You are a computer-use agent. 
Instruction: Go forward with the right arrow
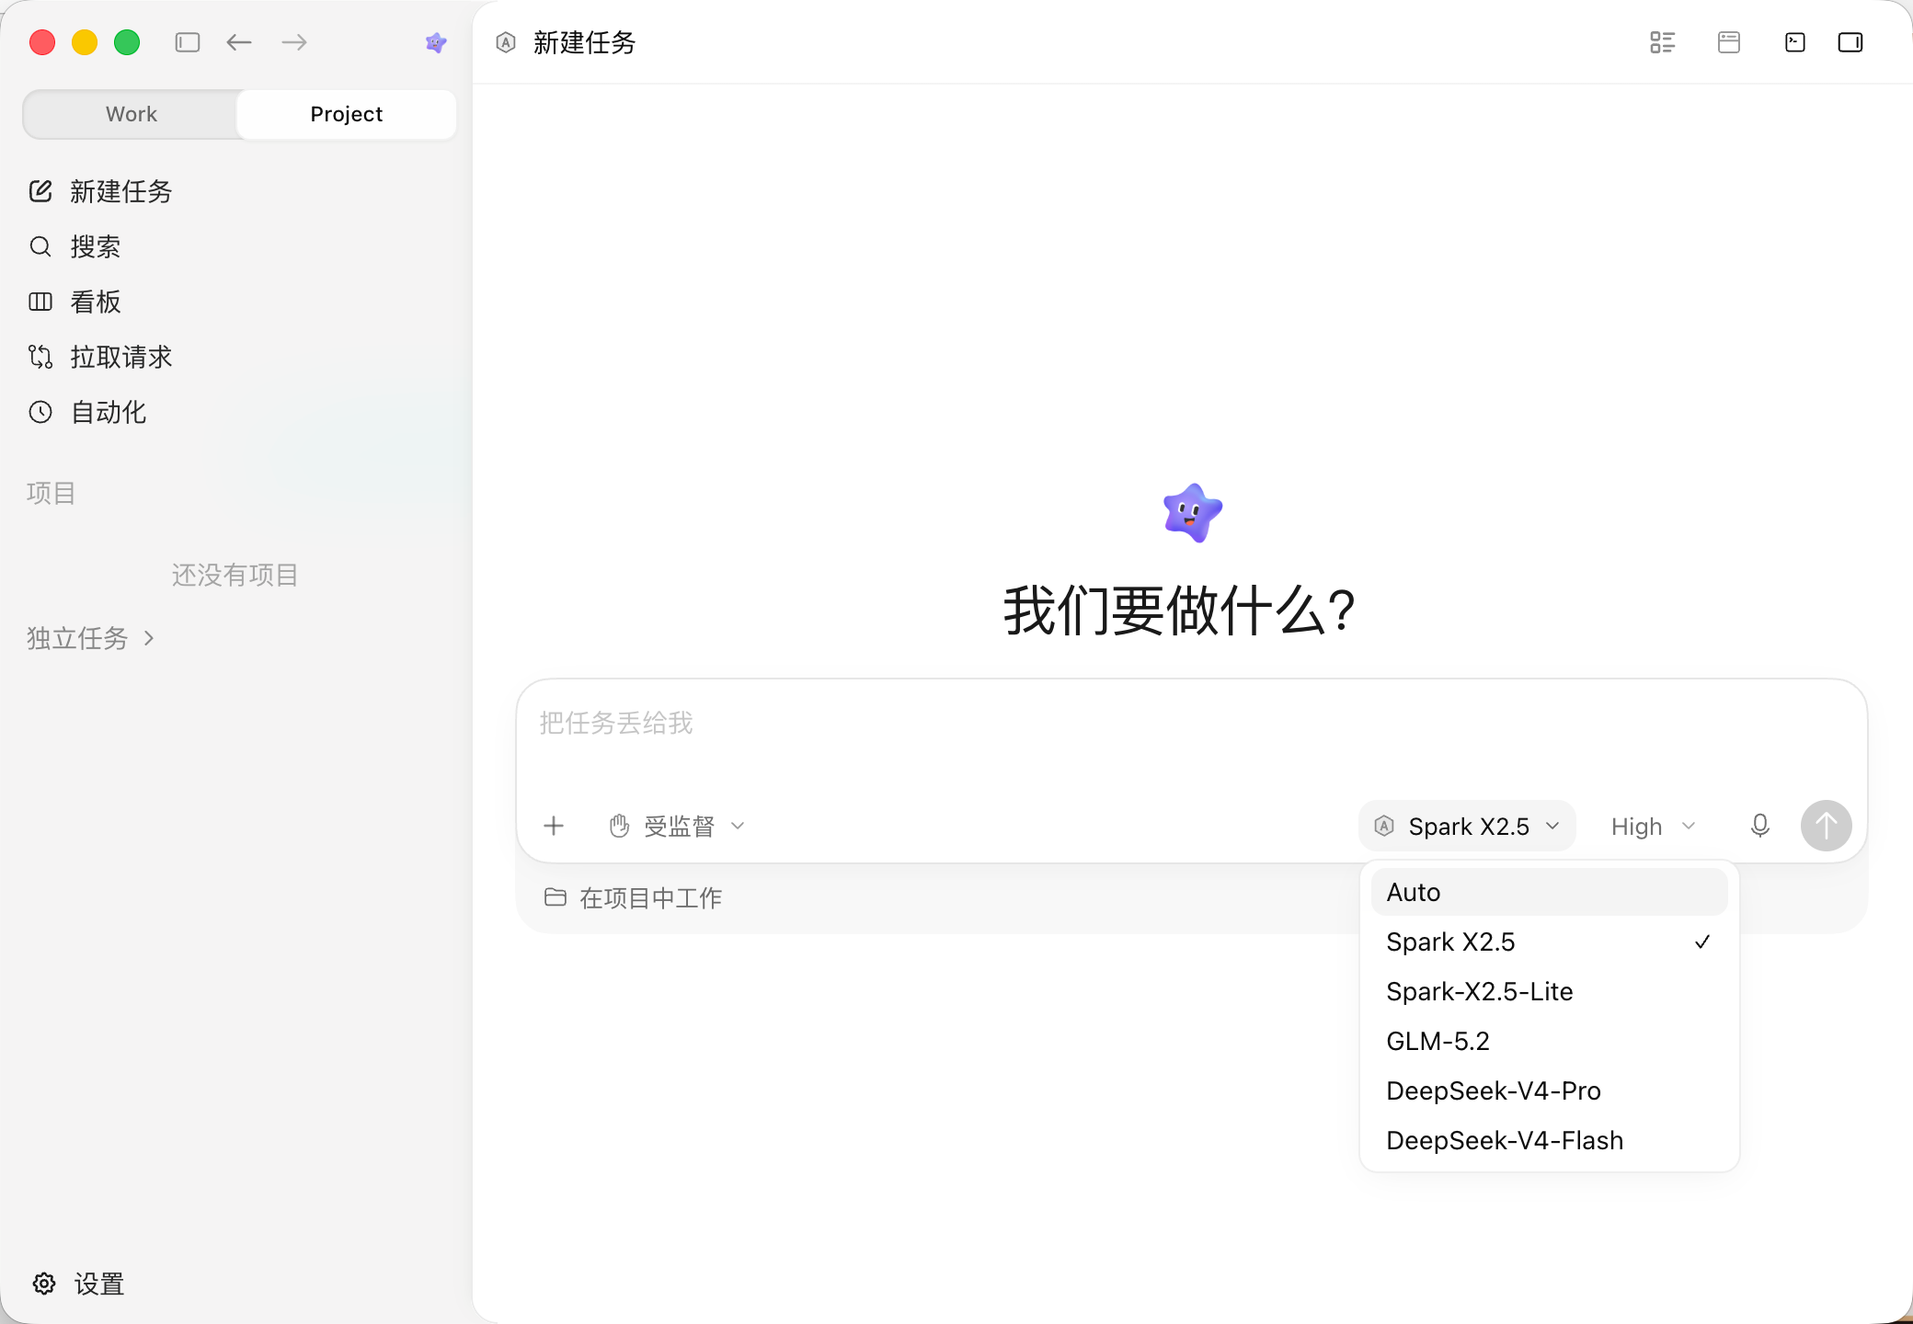click(x=294, y=42)
